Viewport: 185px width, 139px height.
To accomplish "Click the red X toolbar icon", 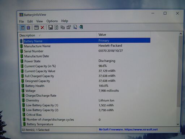I will (42, 28).
